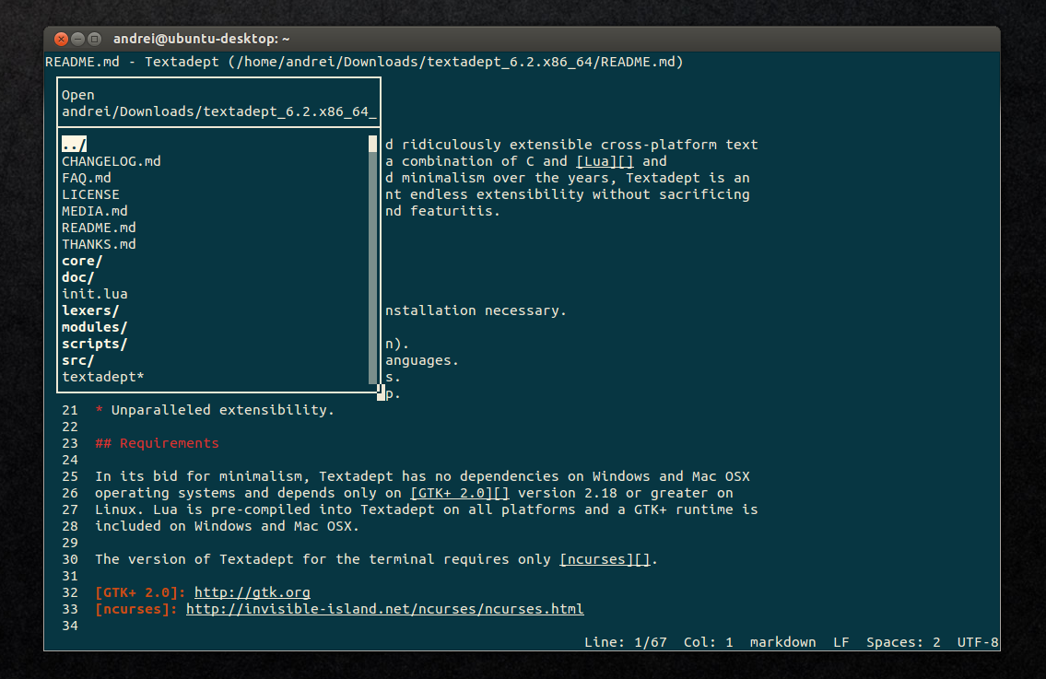The height and width of the screenshot is (679, 1046).
Task: Expand the core/ directory
Action: click(x=82, y=261)
